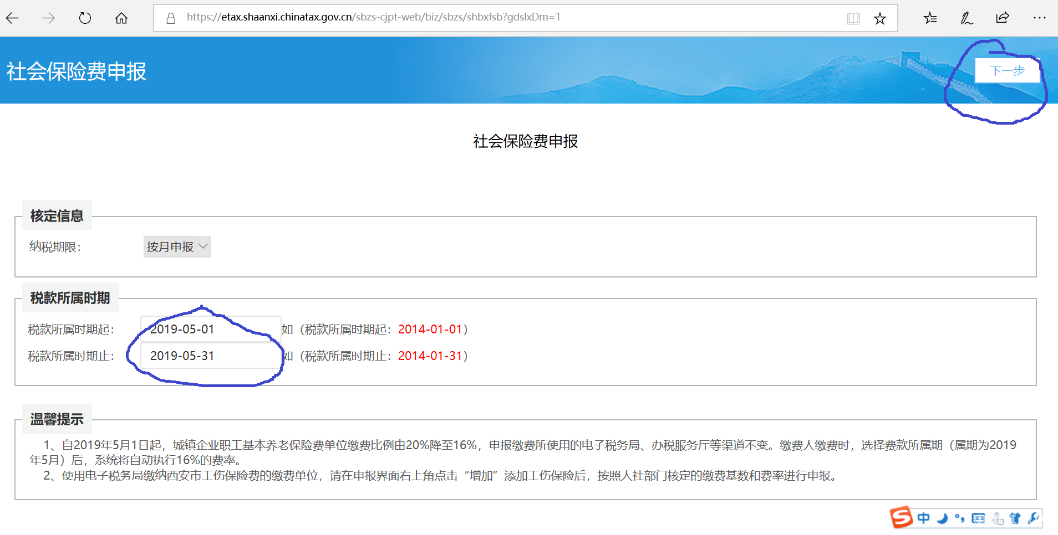The image size is (1058, 535).
Task: Toggle Chinese punctuation mode on Sogou bar
Action: point(960,518)
